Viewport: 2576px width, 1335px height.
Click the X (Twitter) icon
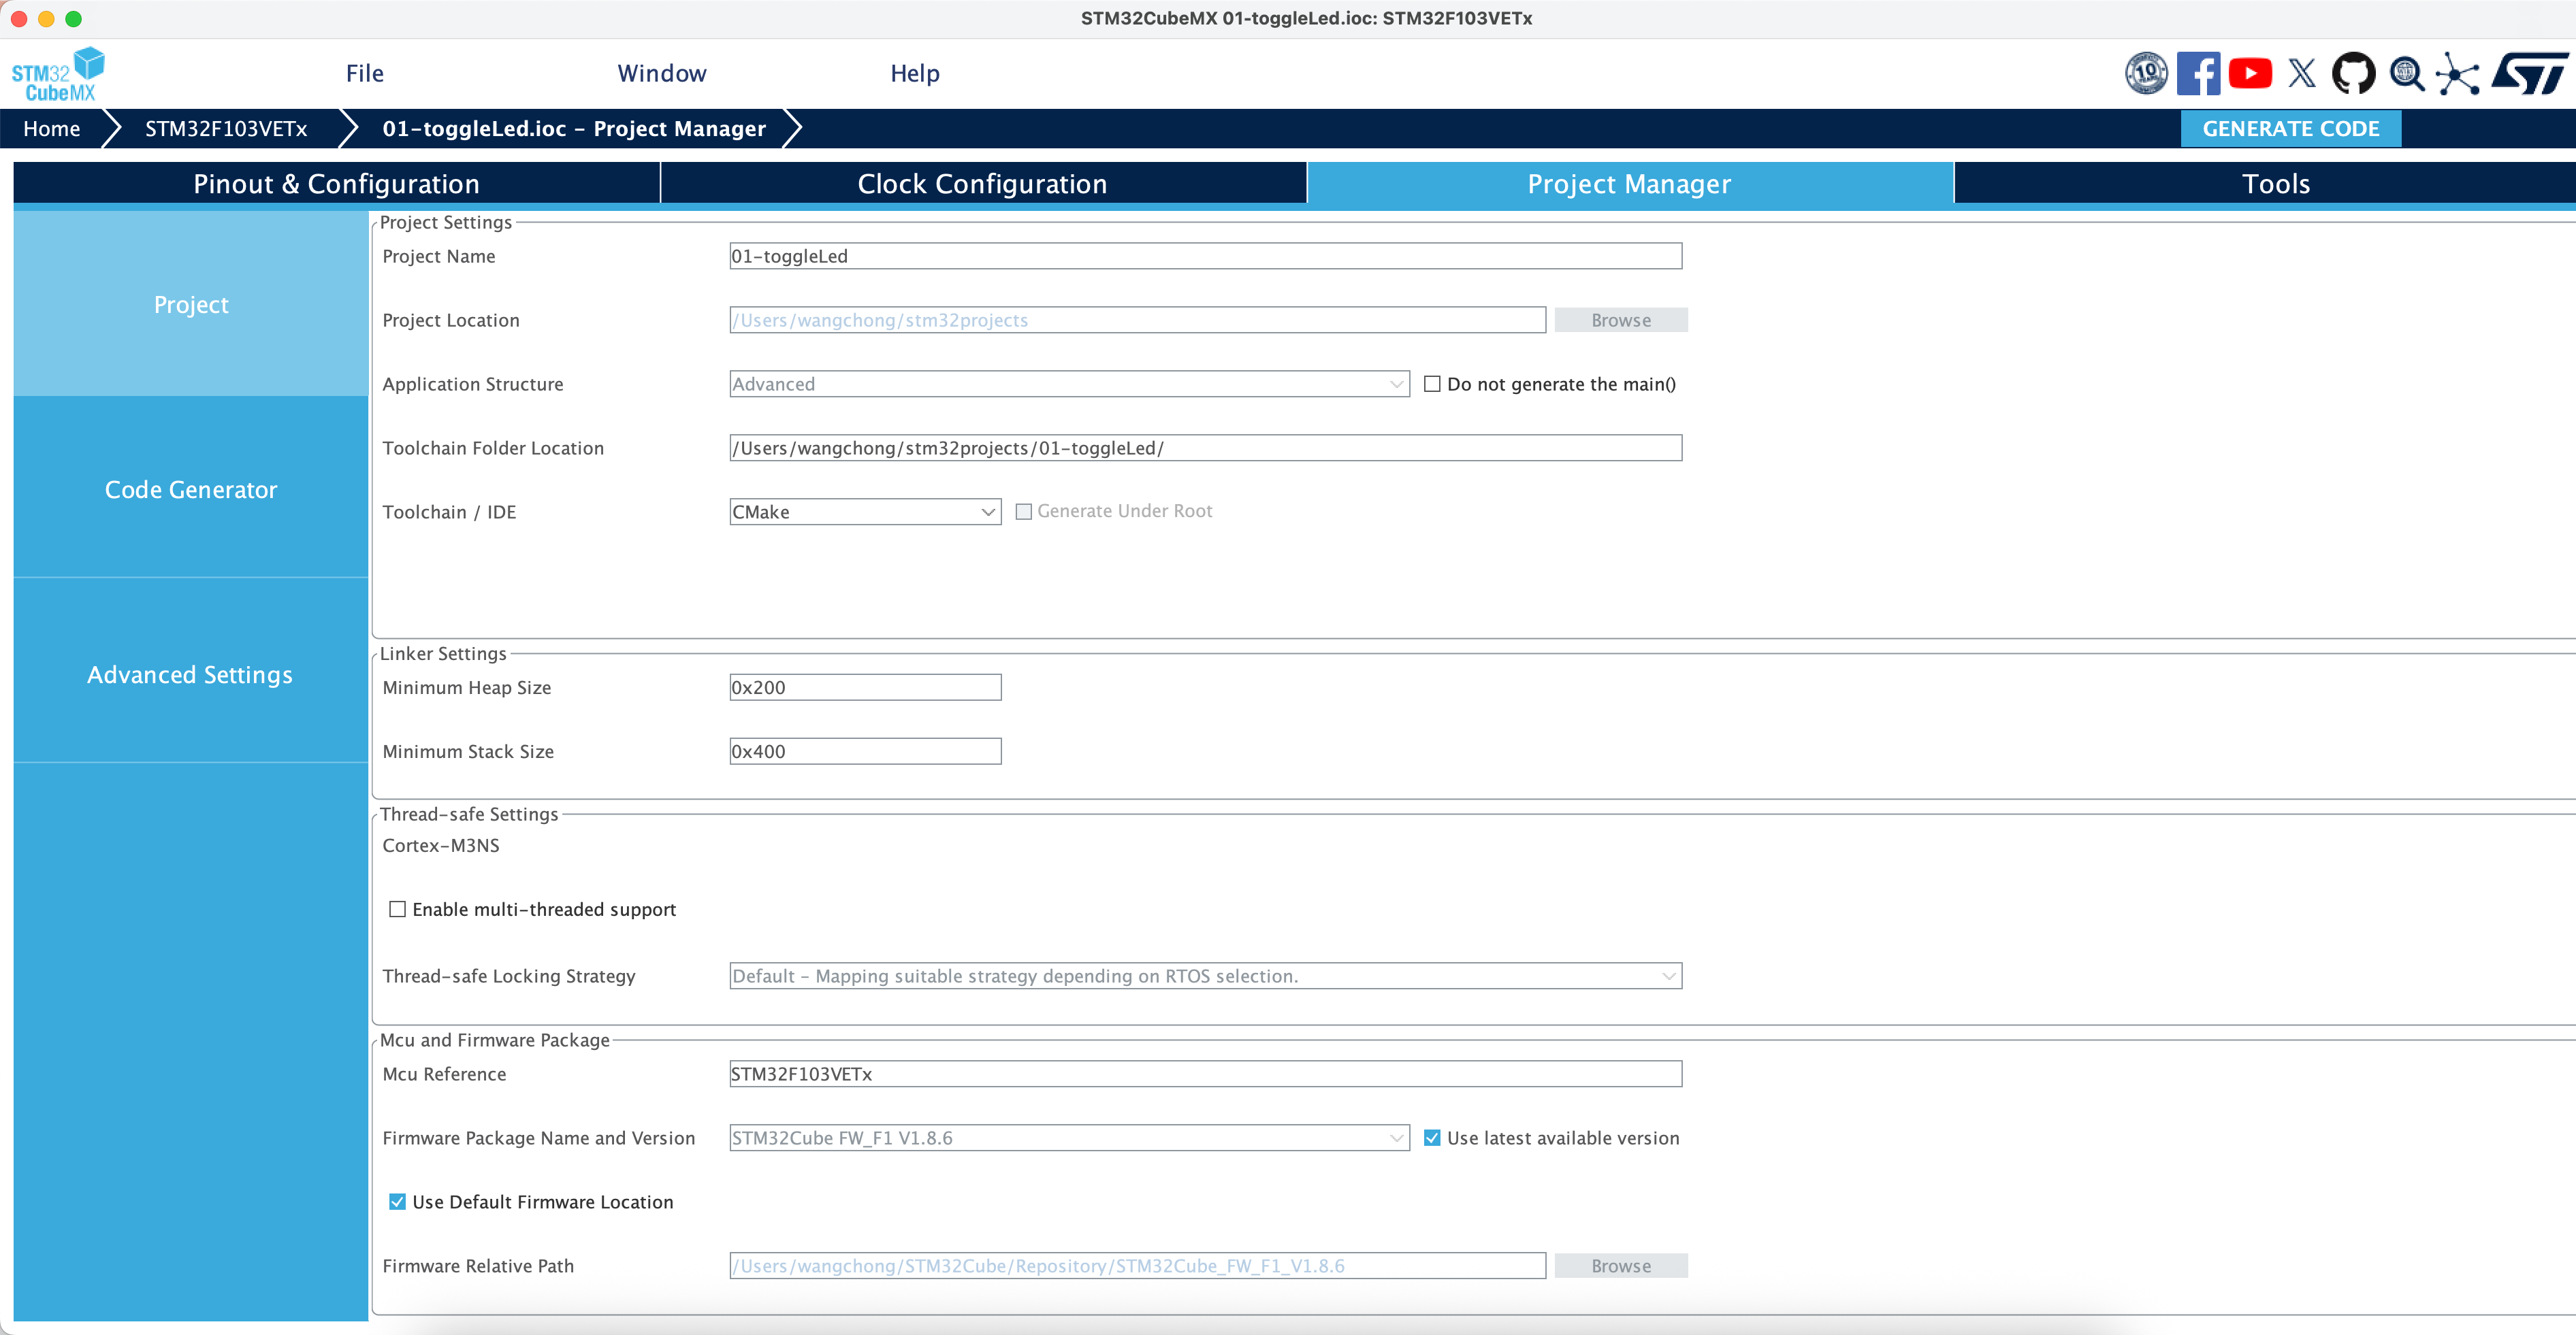tap(2302, 73)
